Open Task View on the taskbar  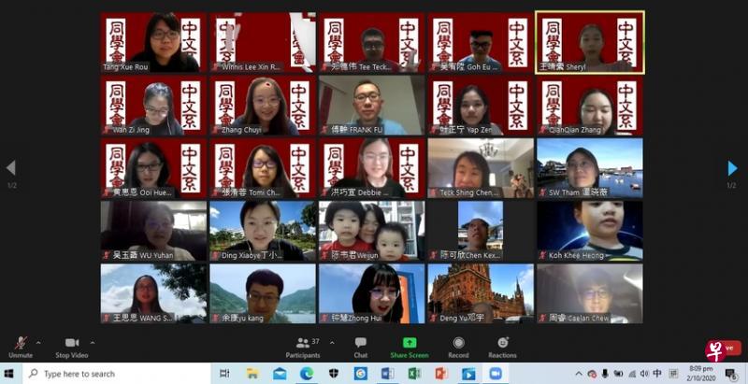[x=225, y=374]
